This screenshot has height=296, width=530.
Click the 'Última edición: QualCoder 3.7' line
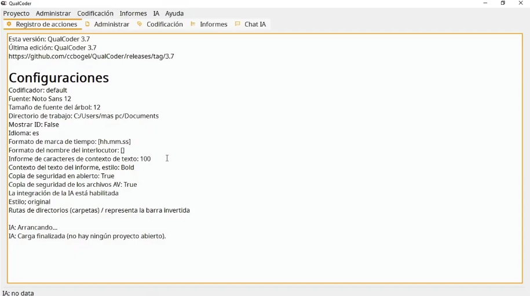52,47
